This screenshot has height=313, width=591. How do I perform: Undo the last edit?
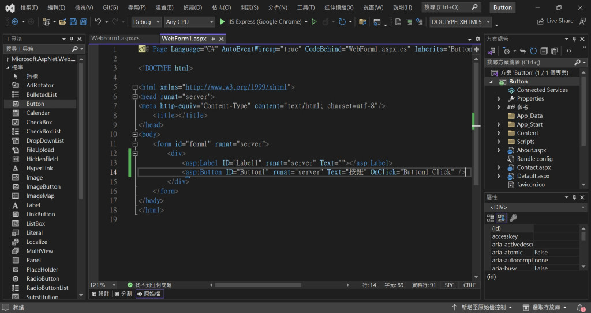click(x=98, y=22)
